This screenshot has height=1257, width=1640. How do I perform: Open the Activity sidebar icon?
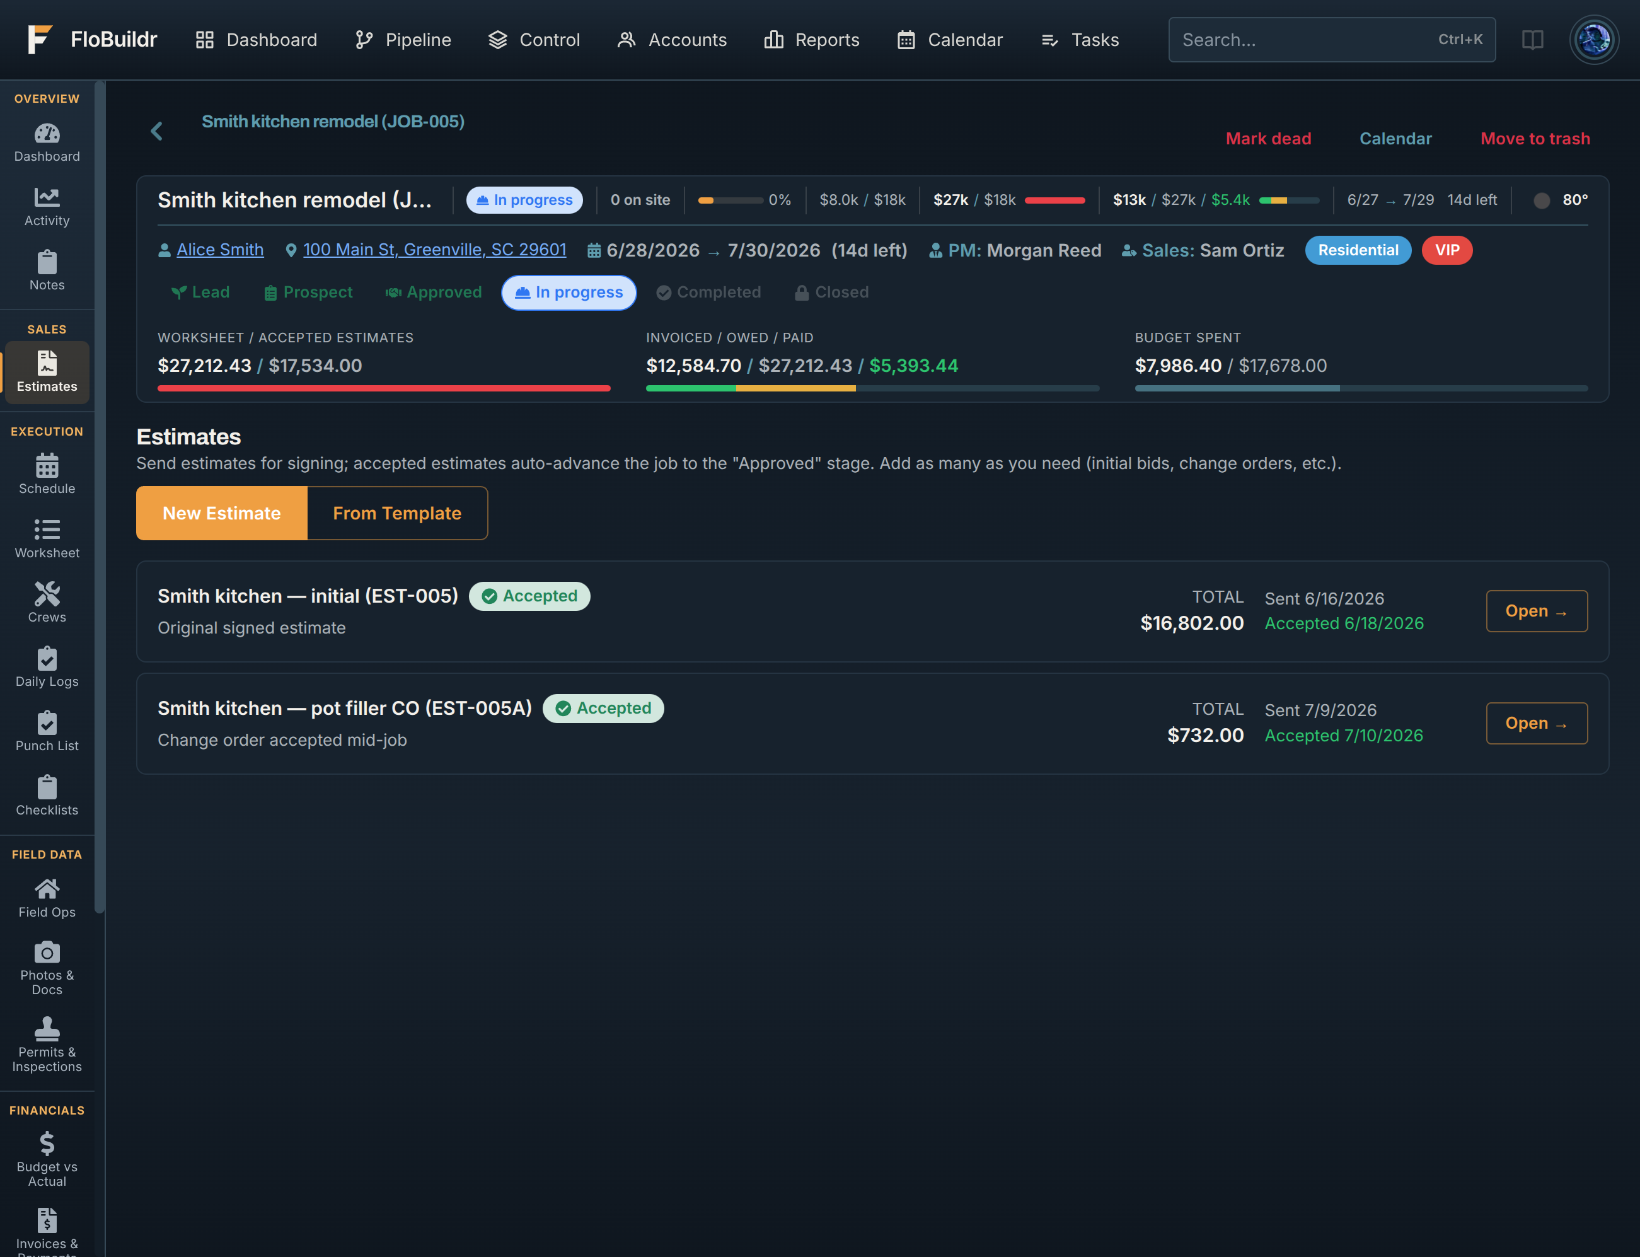coord(47,207)
